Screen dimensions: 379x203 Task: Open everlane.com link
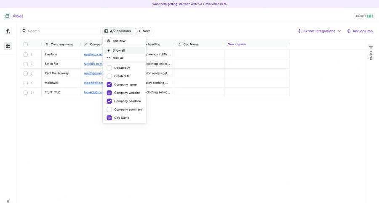point(93,55)
